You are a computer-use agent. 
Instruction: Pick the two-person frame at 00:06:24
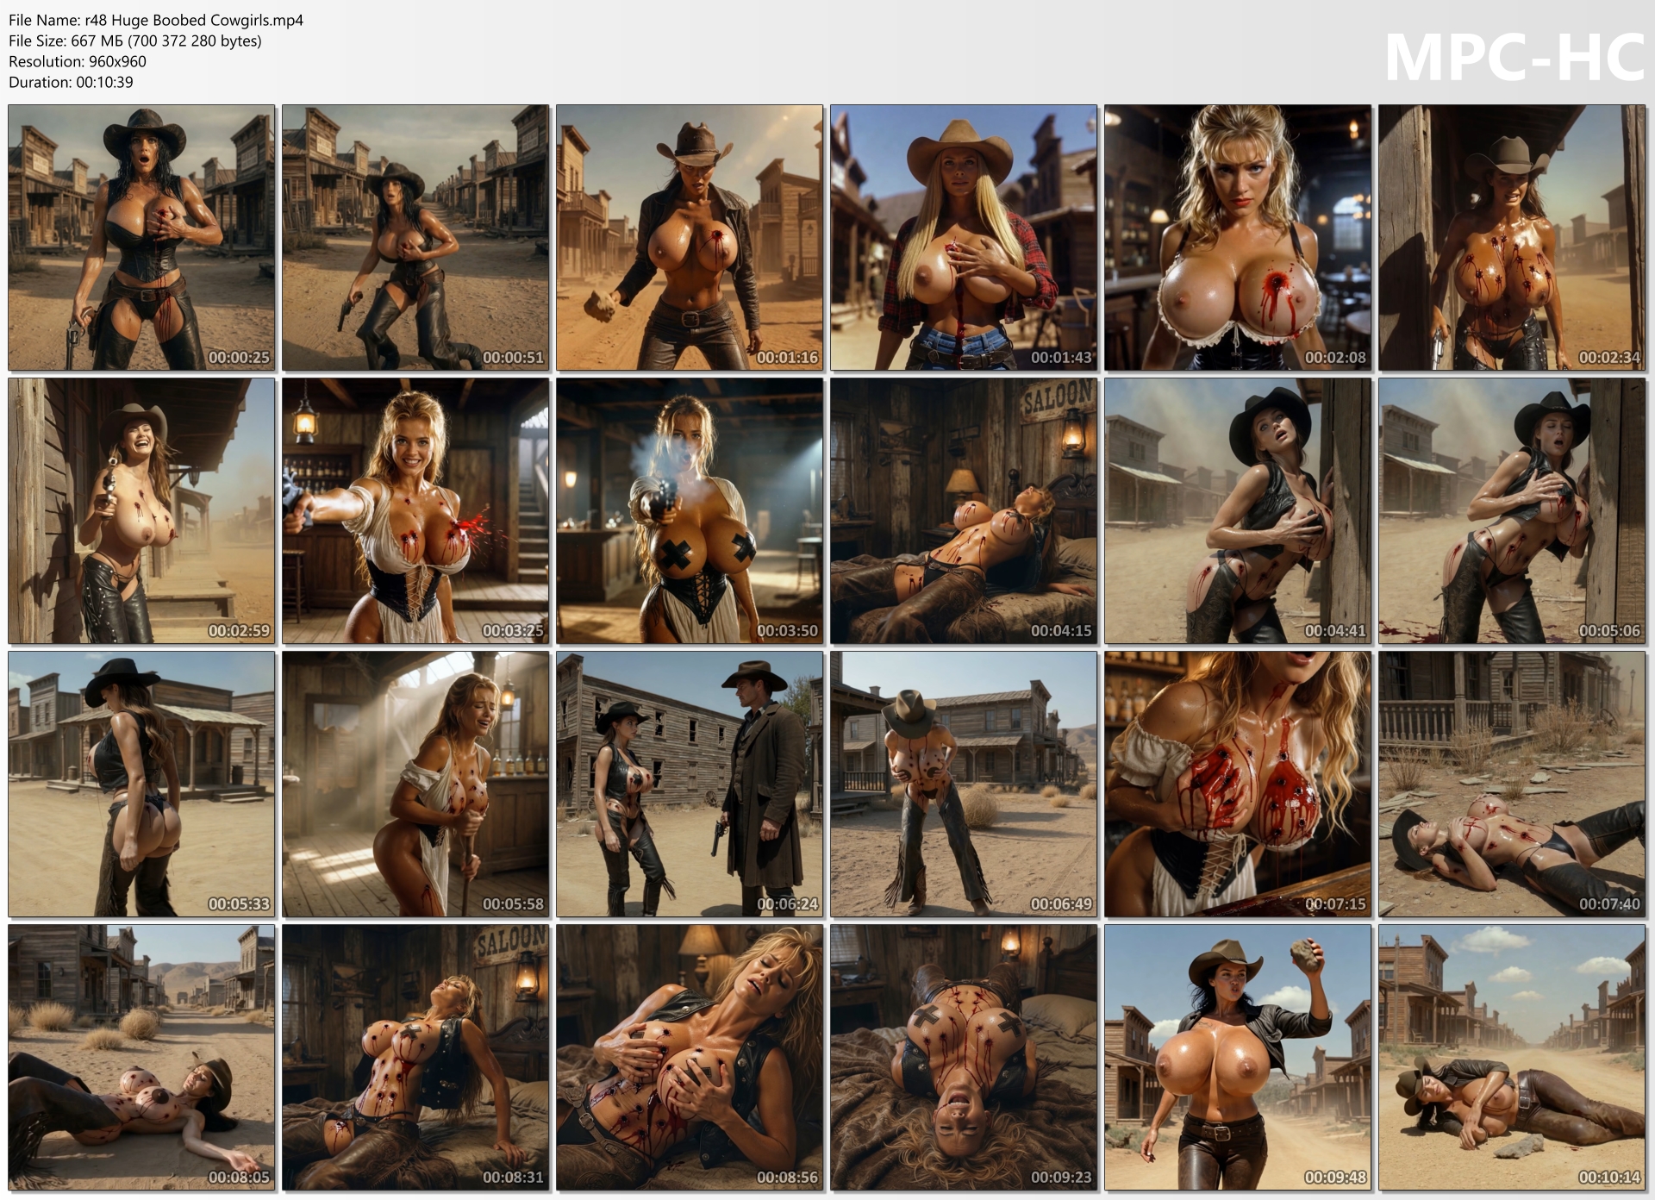coord(690,784)
